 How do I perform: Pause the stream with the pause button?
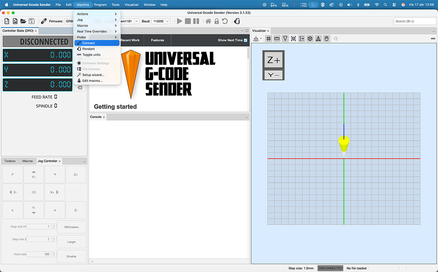click(x=196, y=21)
